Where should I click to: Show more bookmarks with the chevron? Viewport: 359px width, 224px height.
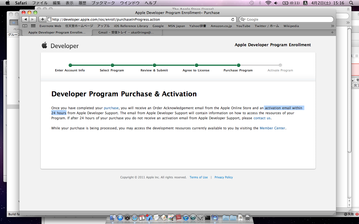[x=333, y=26]
